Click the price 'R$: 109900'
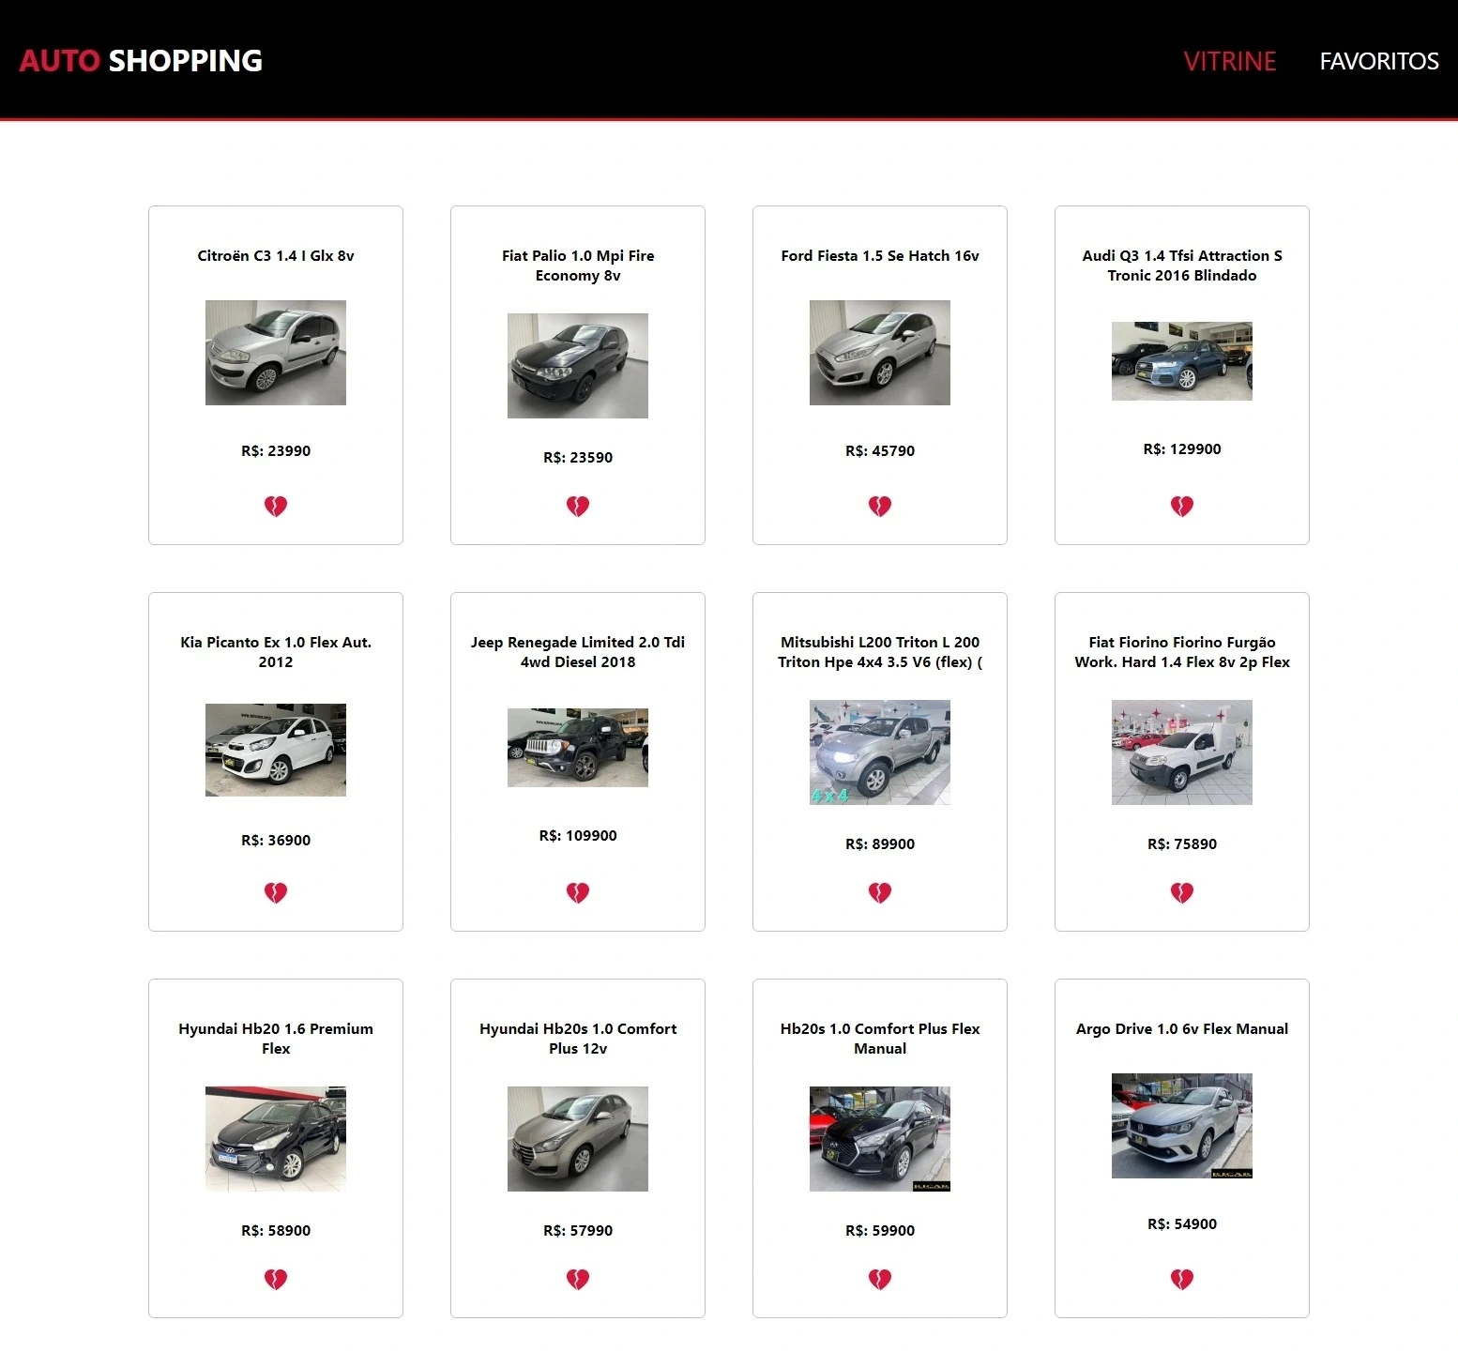 [578, 836]
